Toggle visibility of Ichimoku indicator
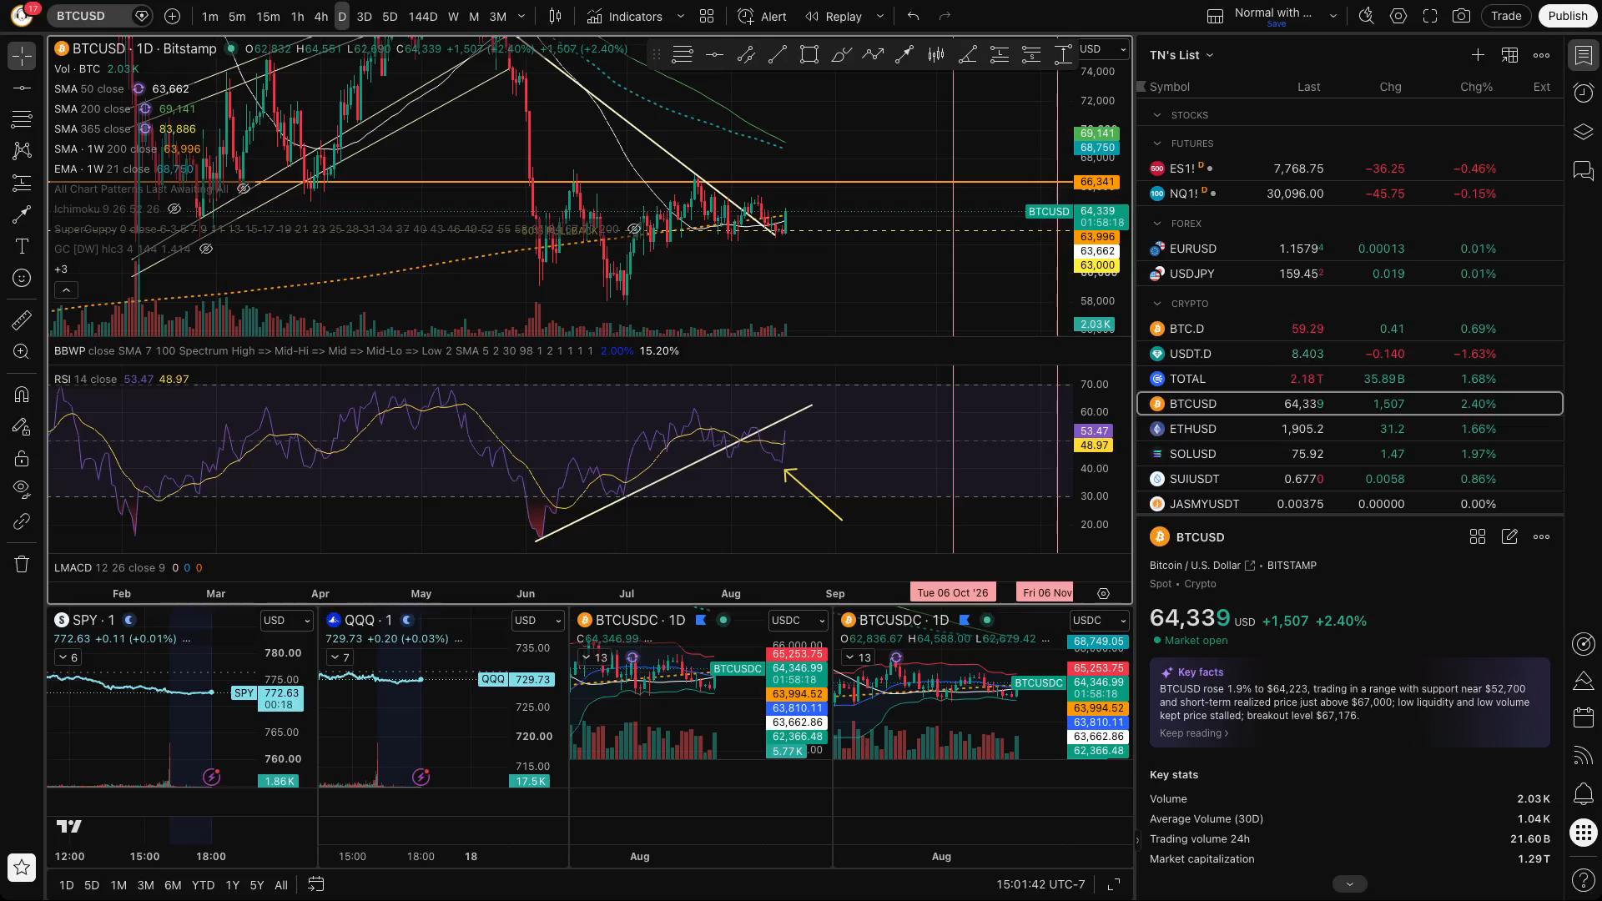Viewport: 1602px width, 901px height. click(x=174, y=209)
